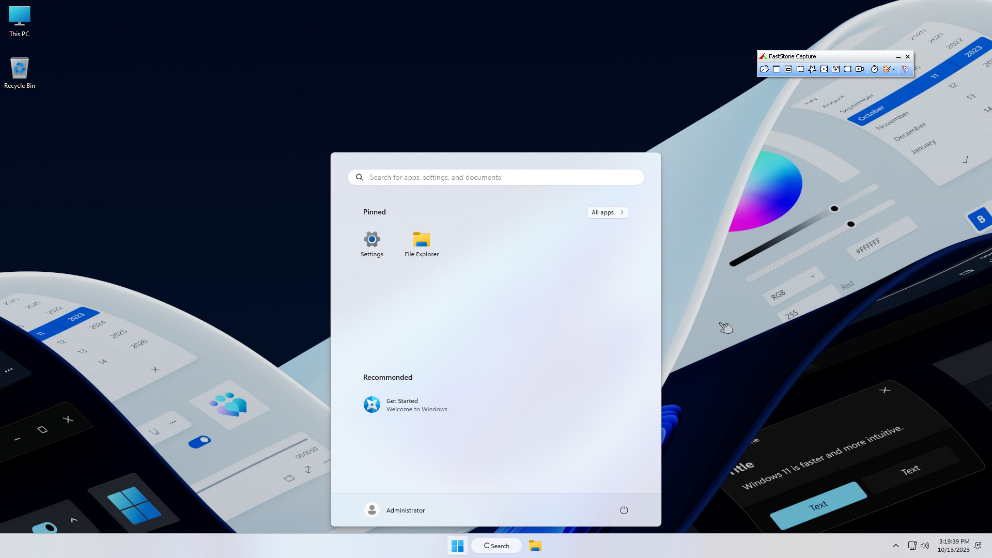Expand All apps list
This screenshot has width=992, height=558.
608,212
